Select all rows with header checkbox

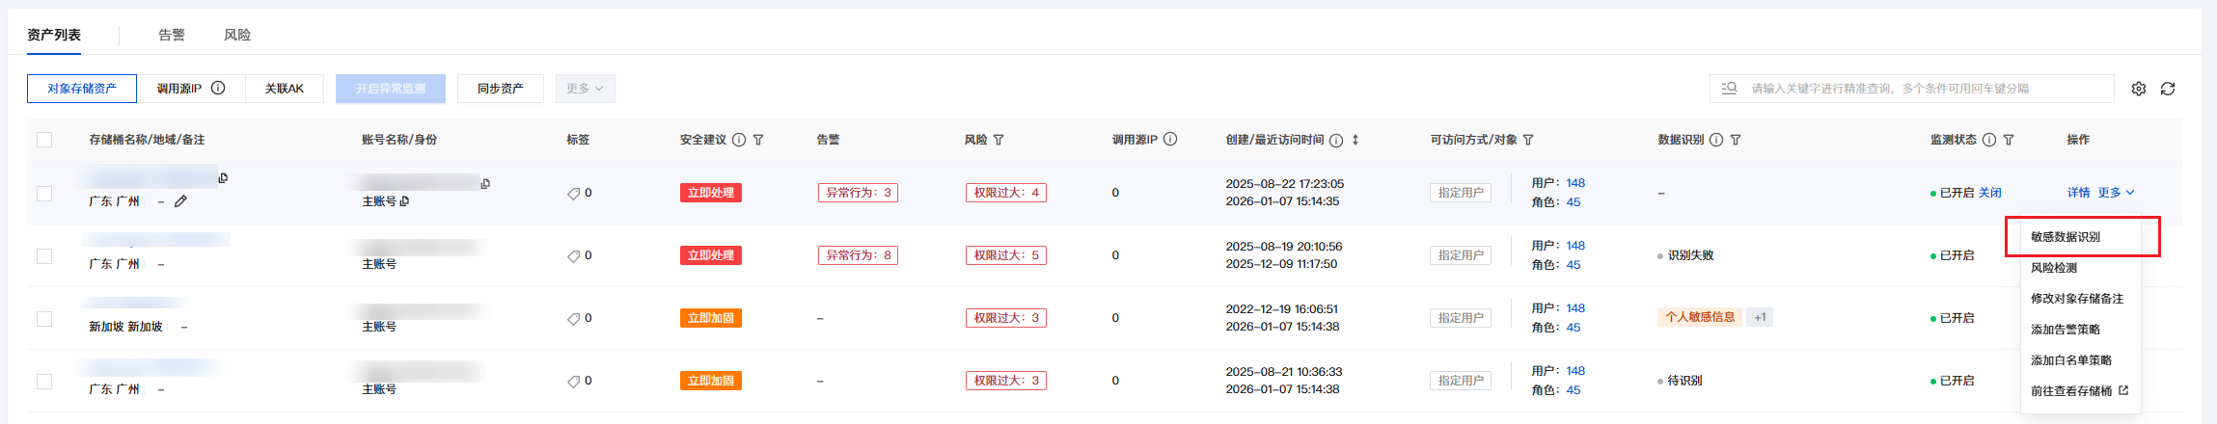(44, 140)
